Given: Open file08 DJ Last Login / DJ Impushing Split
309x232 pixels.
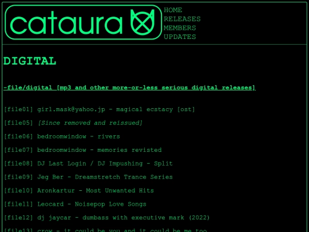Looking at the screenshot, I should 88,163.
